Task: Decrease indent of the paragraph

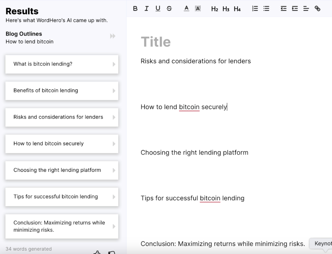Action: [283, 9]
